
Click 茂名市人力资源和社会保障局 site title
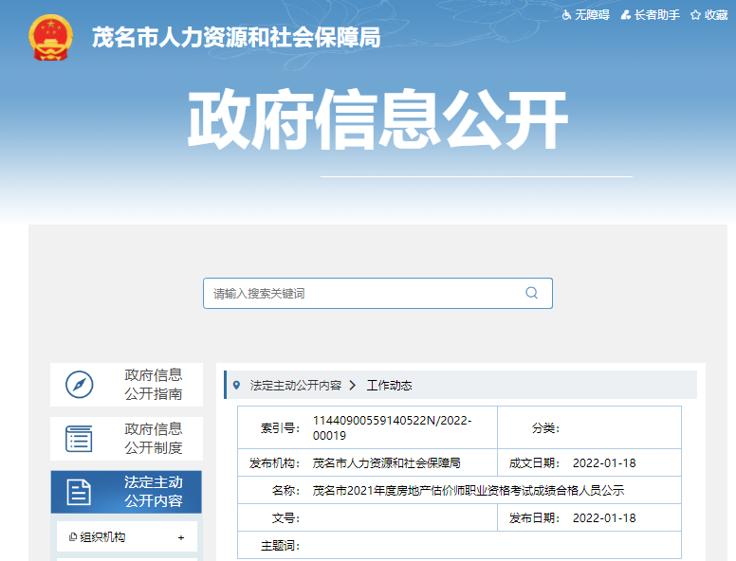coord(235,37)
